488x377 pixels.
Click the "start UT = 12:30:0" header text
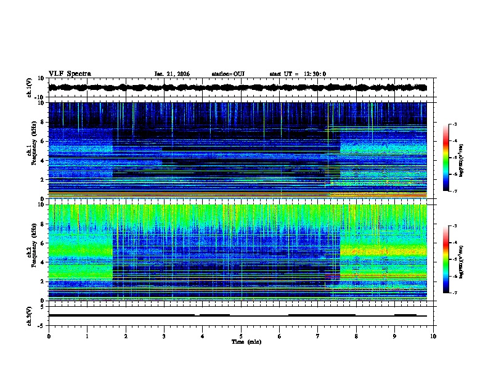[298, 74]
